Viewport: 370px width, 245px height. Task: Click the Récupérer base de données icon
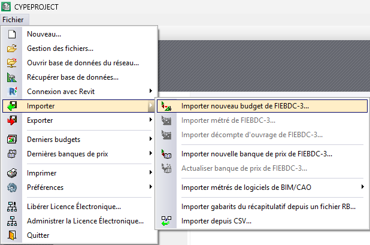click(12, 77)
